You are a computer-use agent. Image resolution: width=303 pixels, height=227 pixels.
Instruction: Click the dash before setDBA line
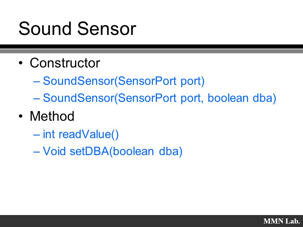point(37,152)
